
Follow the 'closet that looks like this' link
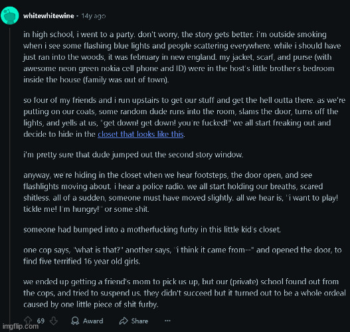[141, 134]
